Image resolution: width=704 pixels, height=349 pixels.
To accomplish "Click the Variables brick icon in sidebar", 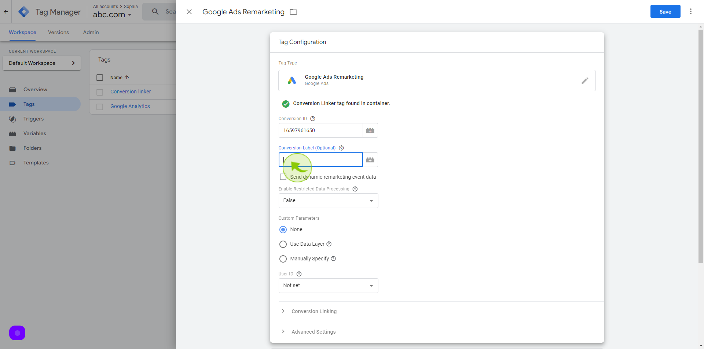I will (x=12, y=134).
